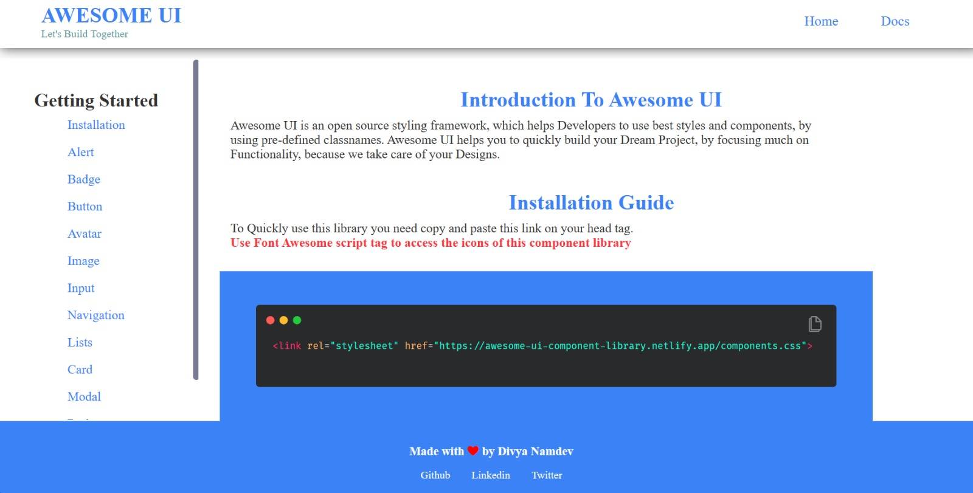Open the Linkedin footer link

(491, 475)
